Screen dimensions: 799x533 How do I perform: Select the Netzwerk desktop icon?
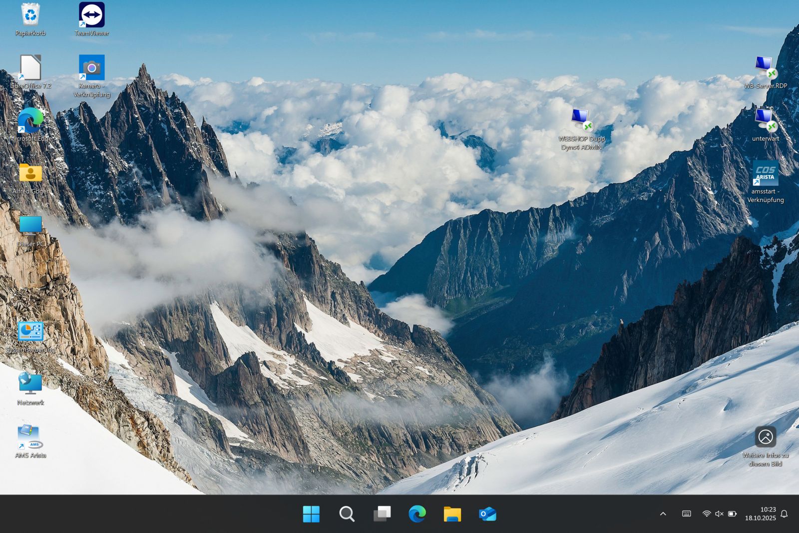pos(30,385)
